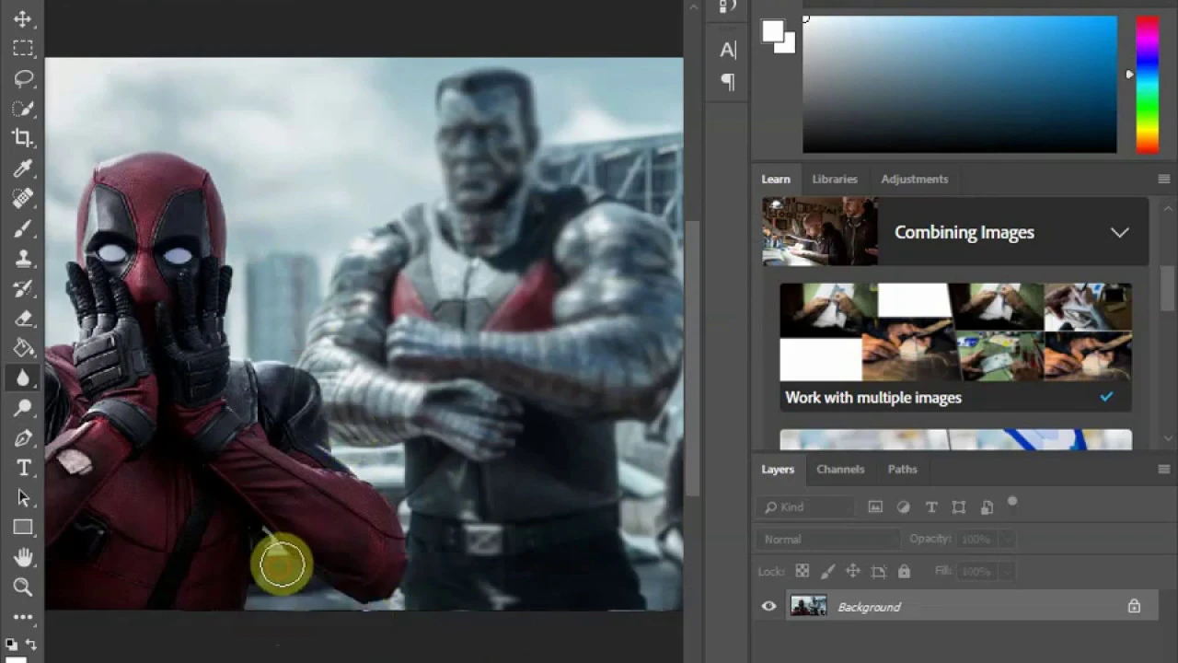Select the Brush tool
Screen dimensions: 1178x663
pyautogui.click(x=23, y=228)
